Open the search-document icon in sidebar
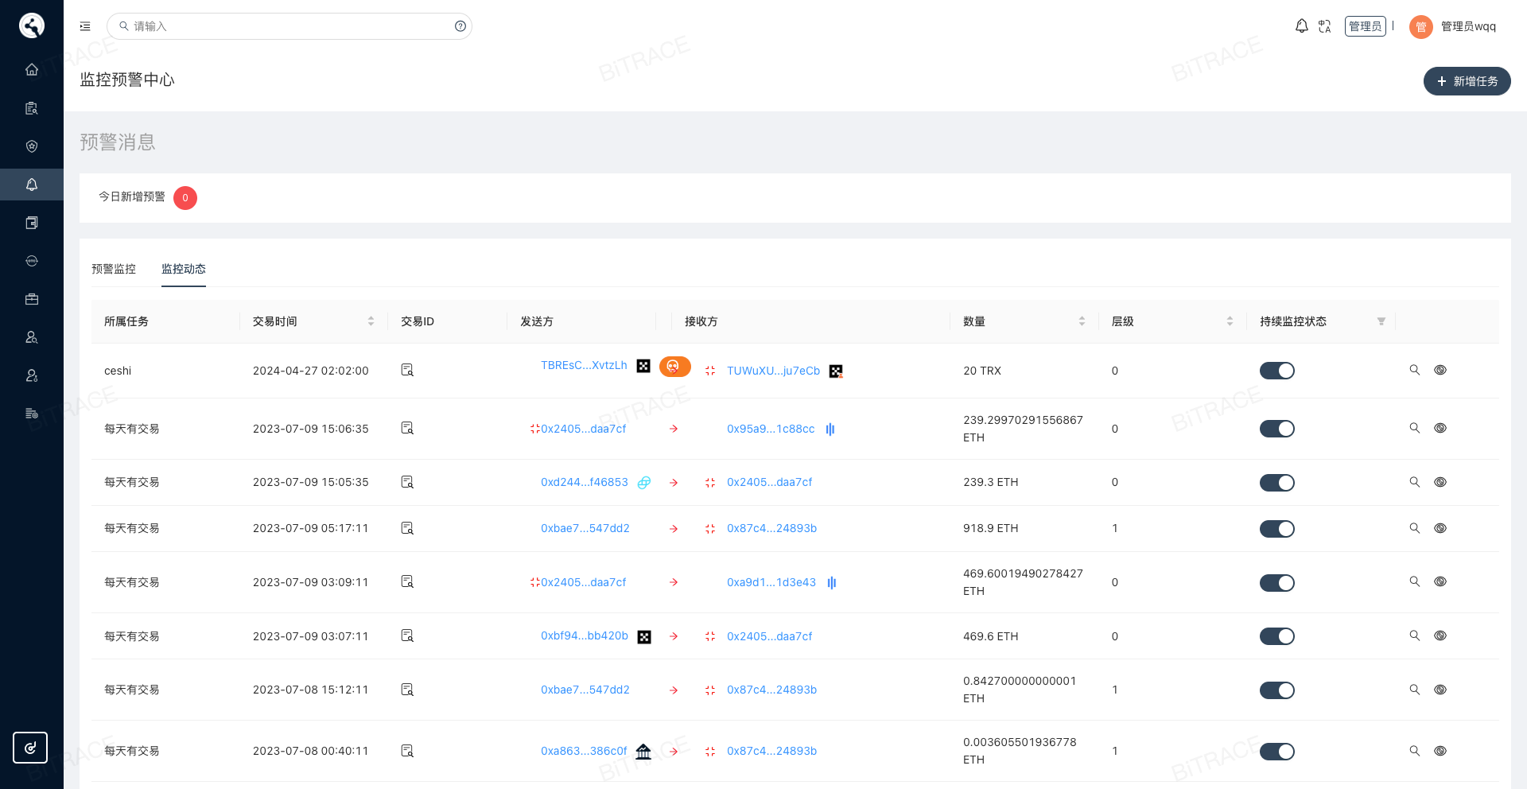 point(32,108)
